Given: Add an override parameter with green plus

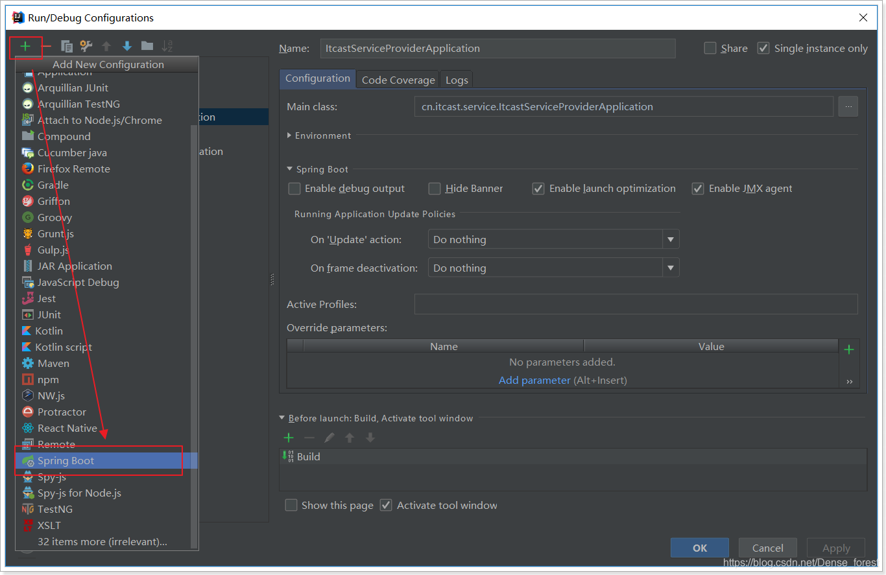Looking at the screenshot, I should coord(849,349).
